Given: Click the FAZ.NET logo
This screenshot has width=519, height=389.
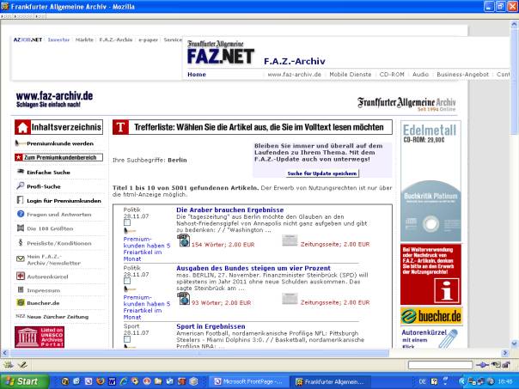Looking at the screenshot, I should click(221, 52).
